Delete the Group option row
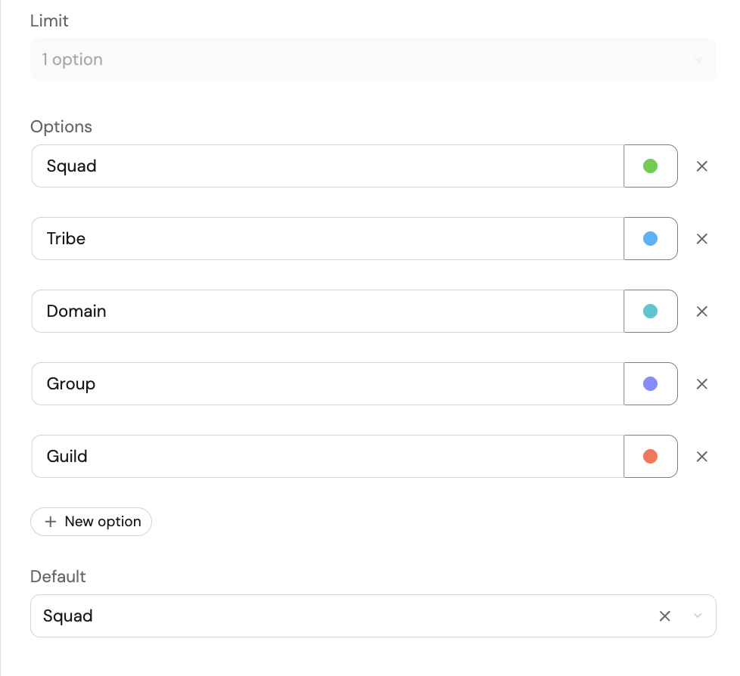The width and height of the screenshot is (740, 676). pos(701,384)
